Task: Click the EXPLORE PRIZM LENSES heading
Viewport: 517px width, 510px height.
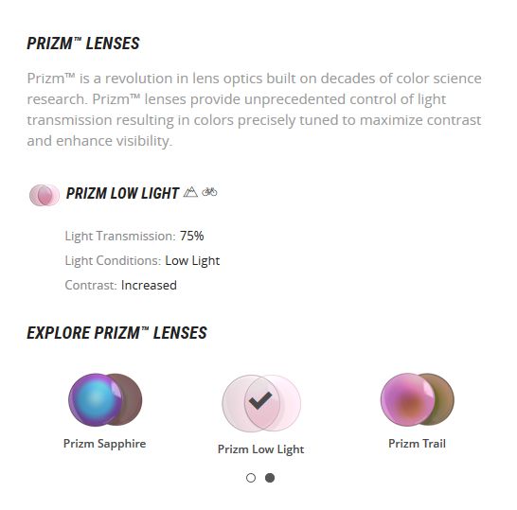Action: pos(116,333)
